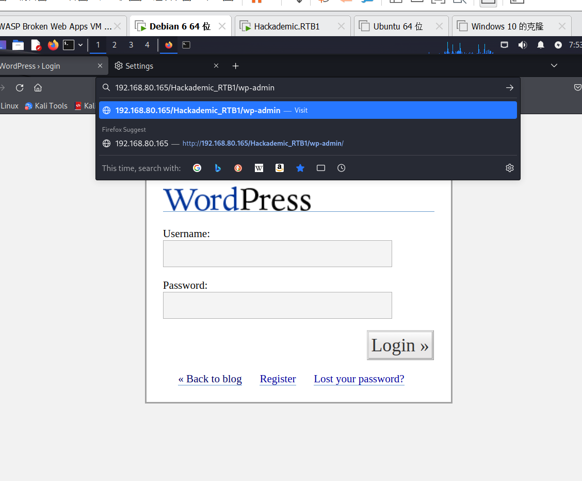Switch to workspace 2
Screen dimensions: 582x481
(x=115, y=45)
